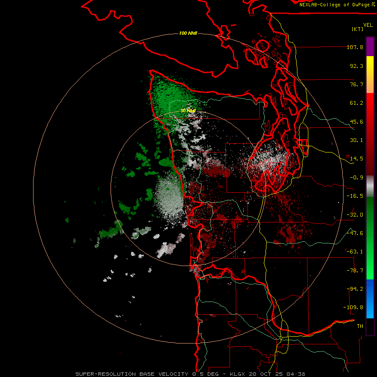Click the -109.8 velocity scale value
Image resolution: width=377 pixels, height=377 pixels.
coord(353,307)
